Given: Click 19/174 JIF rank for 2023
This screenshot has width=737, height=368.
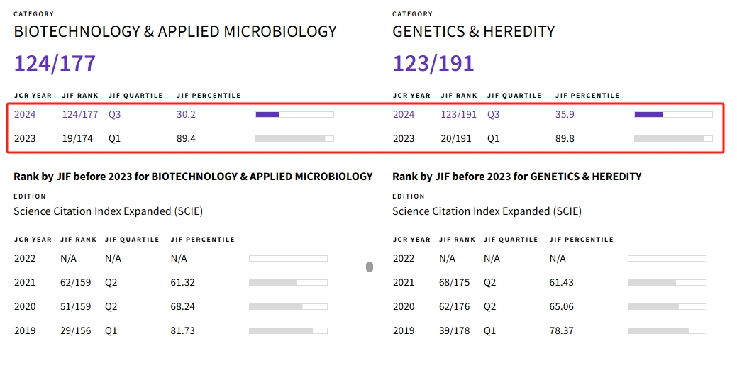Looking at the screenshot, I should click(77, 138).
